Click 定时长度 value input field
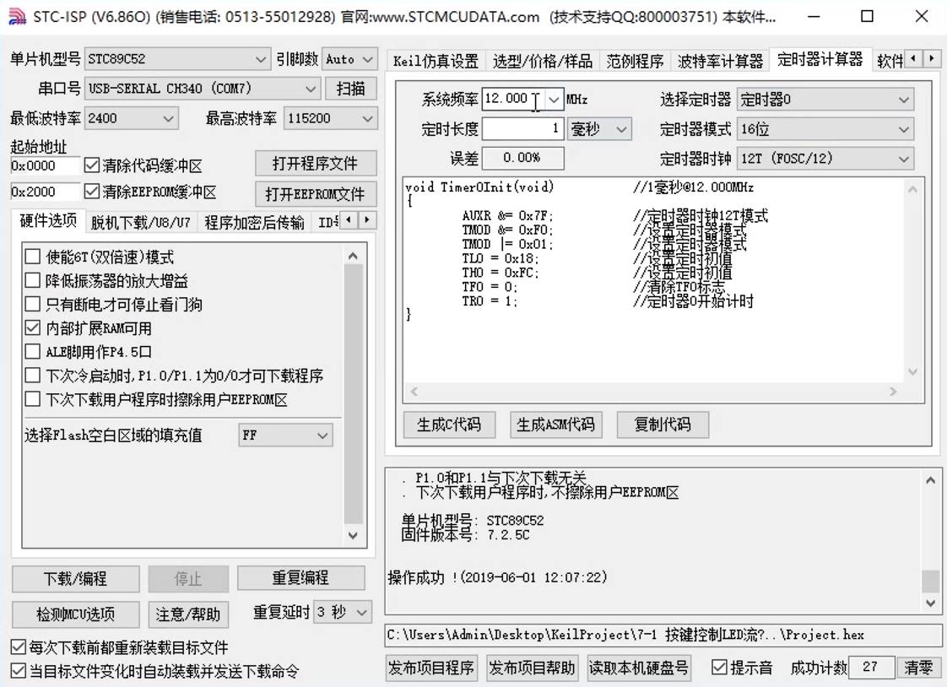 pyautogui.click(x=523, y=128)
